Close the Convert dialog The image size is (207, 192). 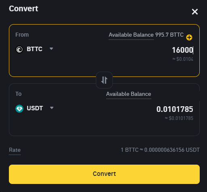point(195,12)
